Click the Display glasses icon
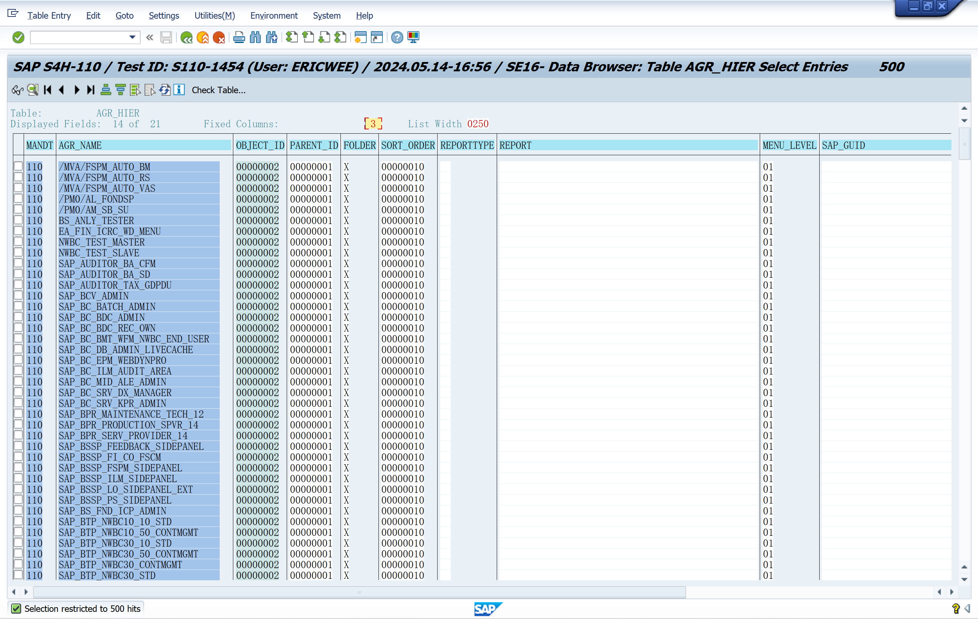 pyautogui.click(x=18, y=90)
